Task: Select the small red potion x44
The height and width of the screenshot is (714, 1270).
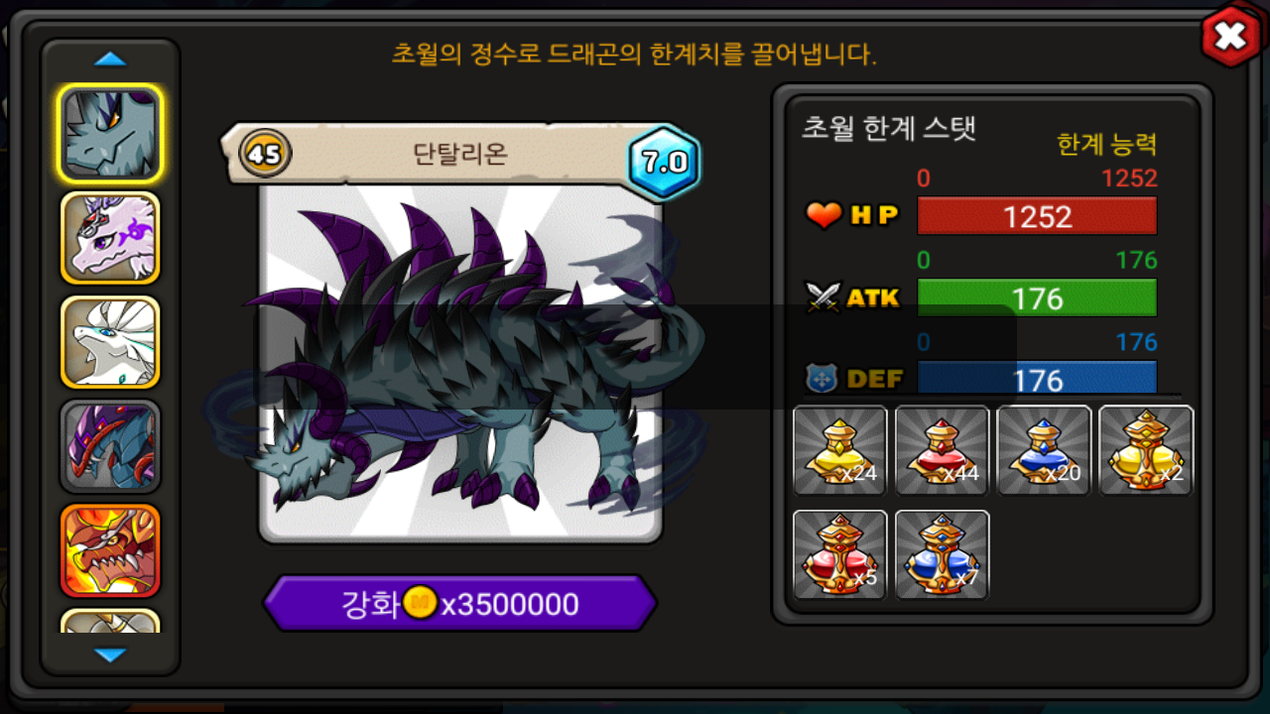Action: tap(943, 450)
